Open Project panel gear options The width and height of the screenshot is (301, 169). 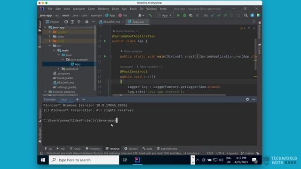tap(87, 22)
